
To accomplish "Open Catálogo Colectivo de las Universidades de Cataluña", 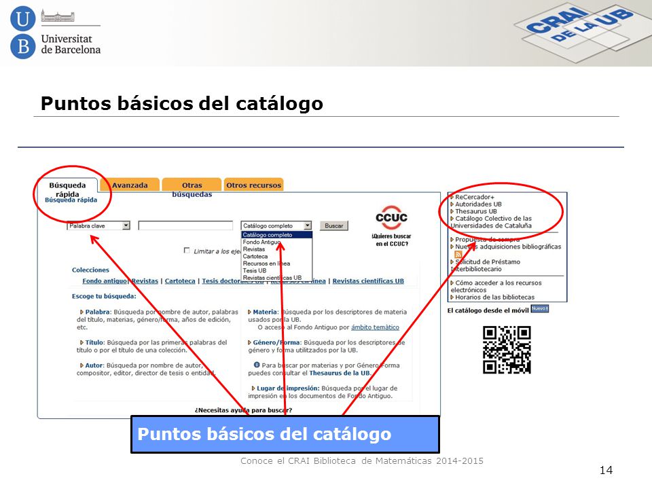I will [x=492, y=222].
